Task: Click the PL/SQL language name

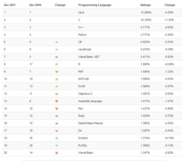Action: [x=83, y=145]
